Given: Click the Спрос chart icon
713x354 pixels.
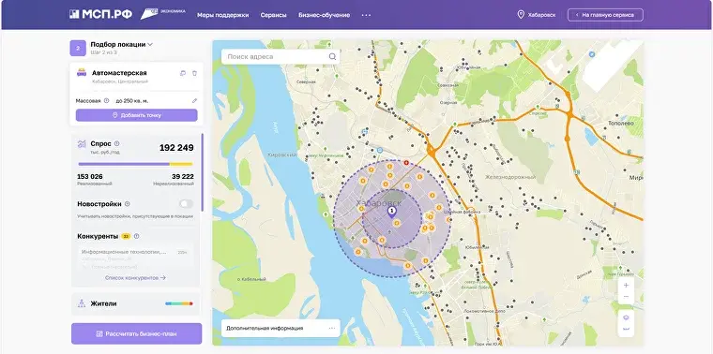Looking at the screenshot, I should click(x=82, y=144).
